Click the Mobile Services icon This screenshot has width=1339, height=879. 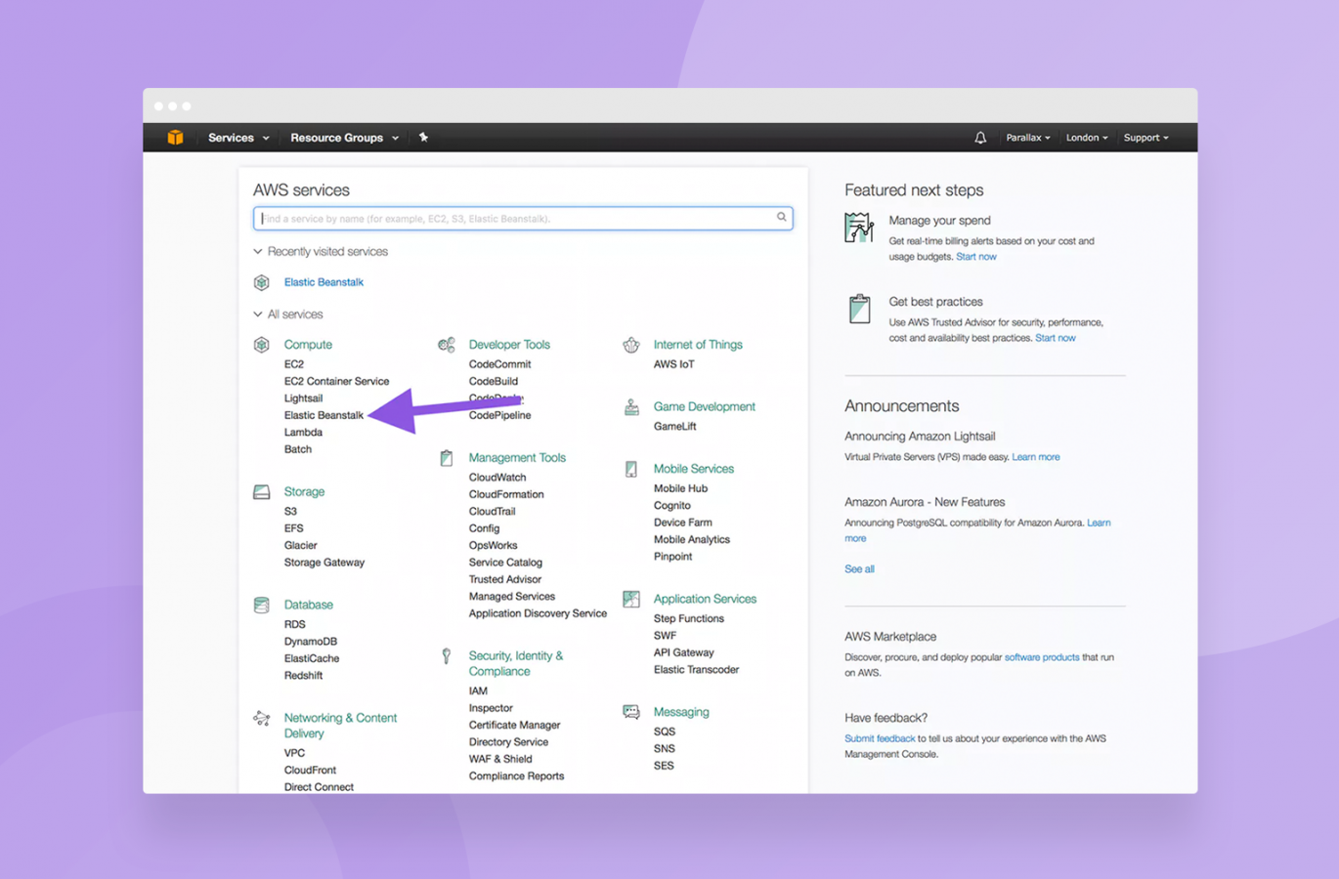pos(631,469)
